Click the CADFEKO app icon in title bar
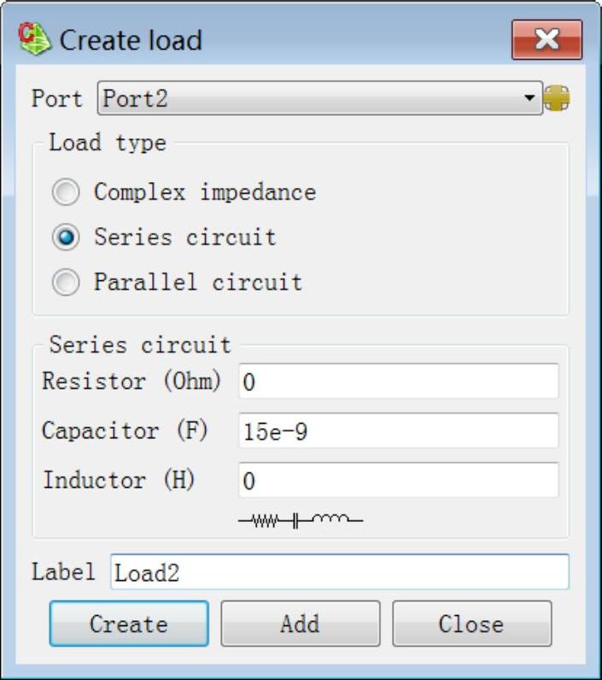 34,38
